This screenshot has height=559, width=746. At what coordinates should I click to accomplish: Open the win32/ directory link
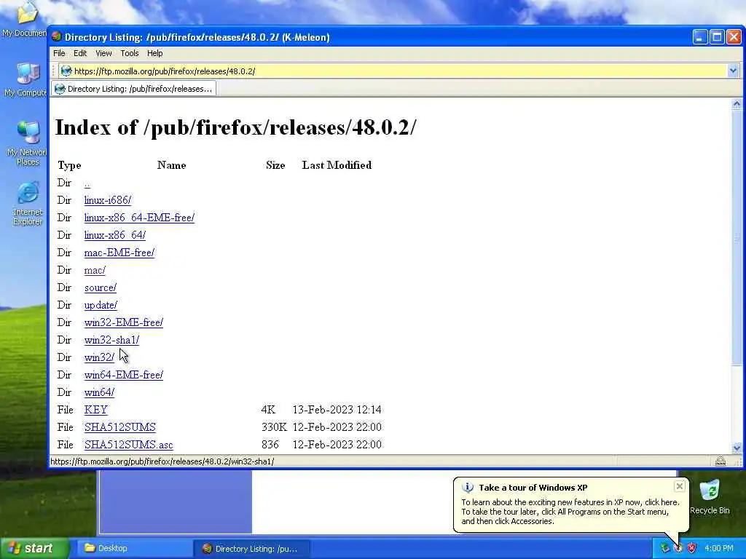99,357
